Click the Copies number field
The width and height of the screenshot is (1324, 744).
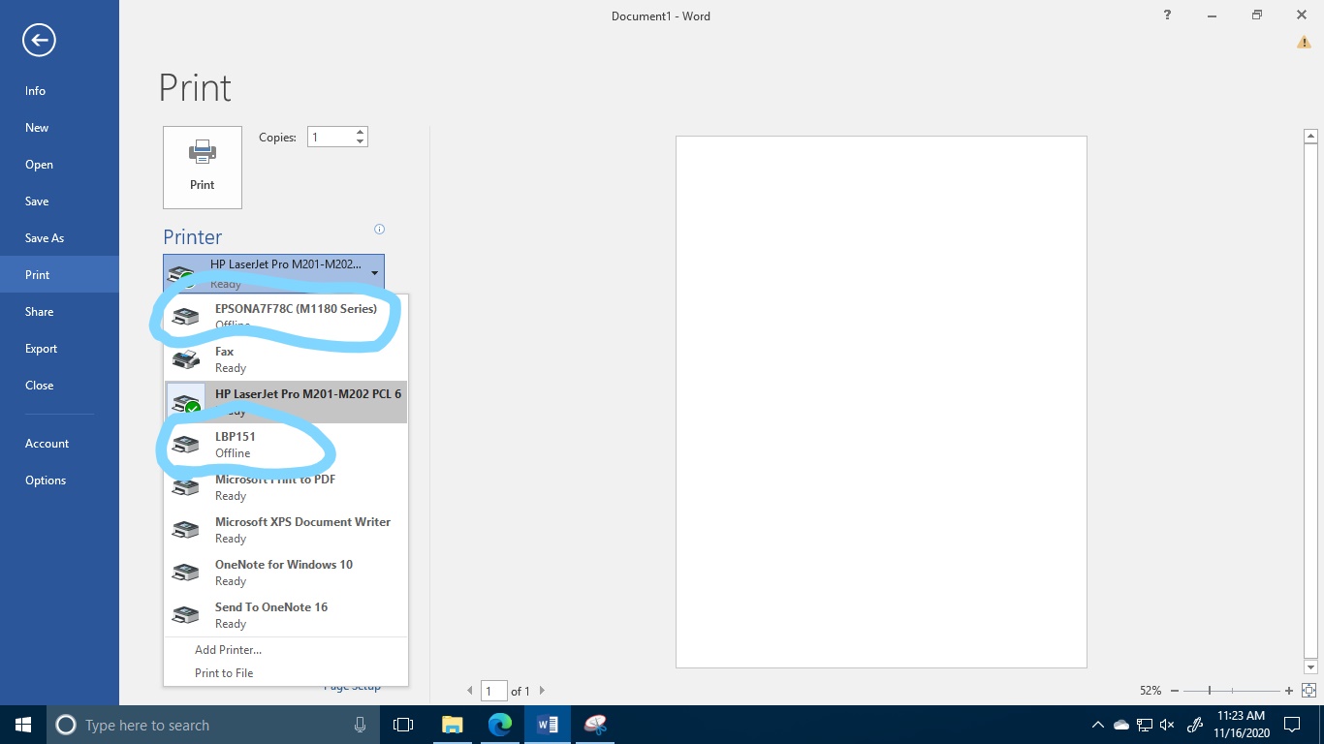pyautogui.click(x=331, y=138)
